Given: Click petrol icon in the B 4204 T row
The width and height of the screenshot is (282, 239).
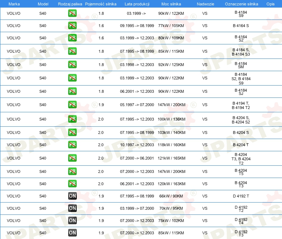Looking at the screenshot, I should [72, 145].
